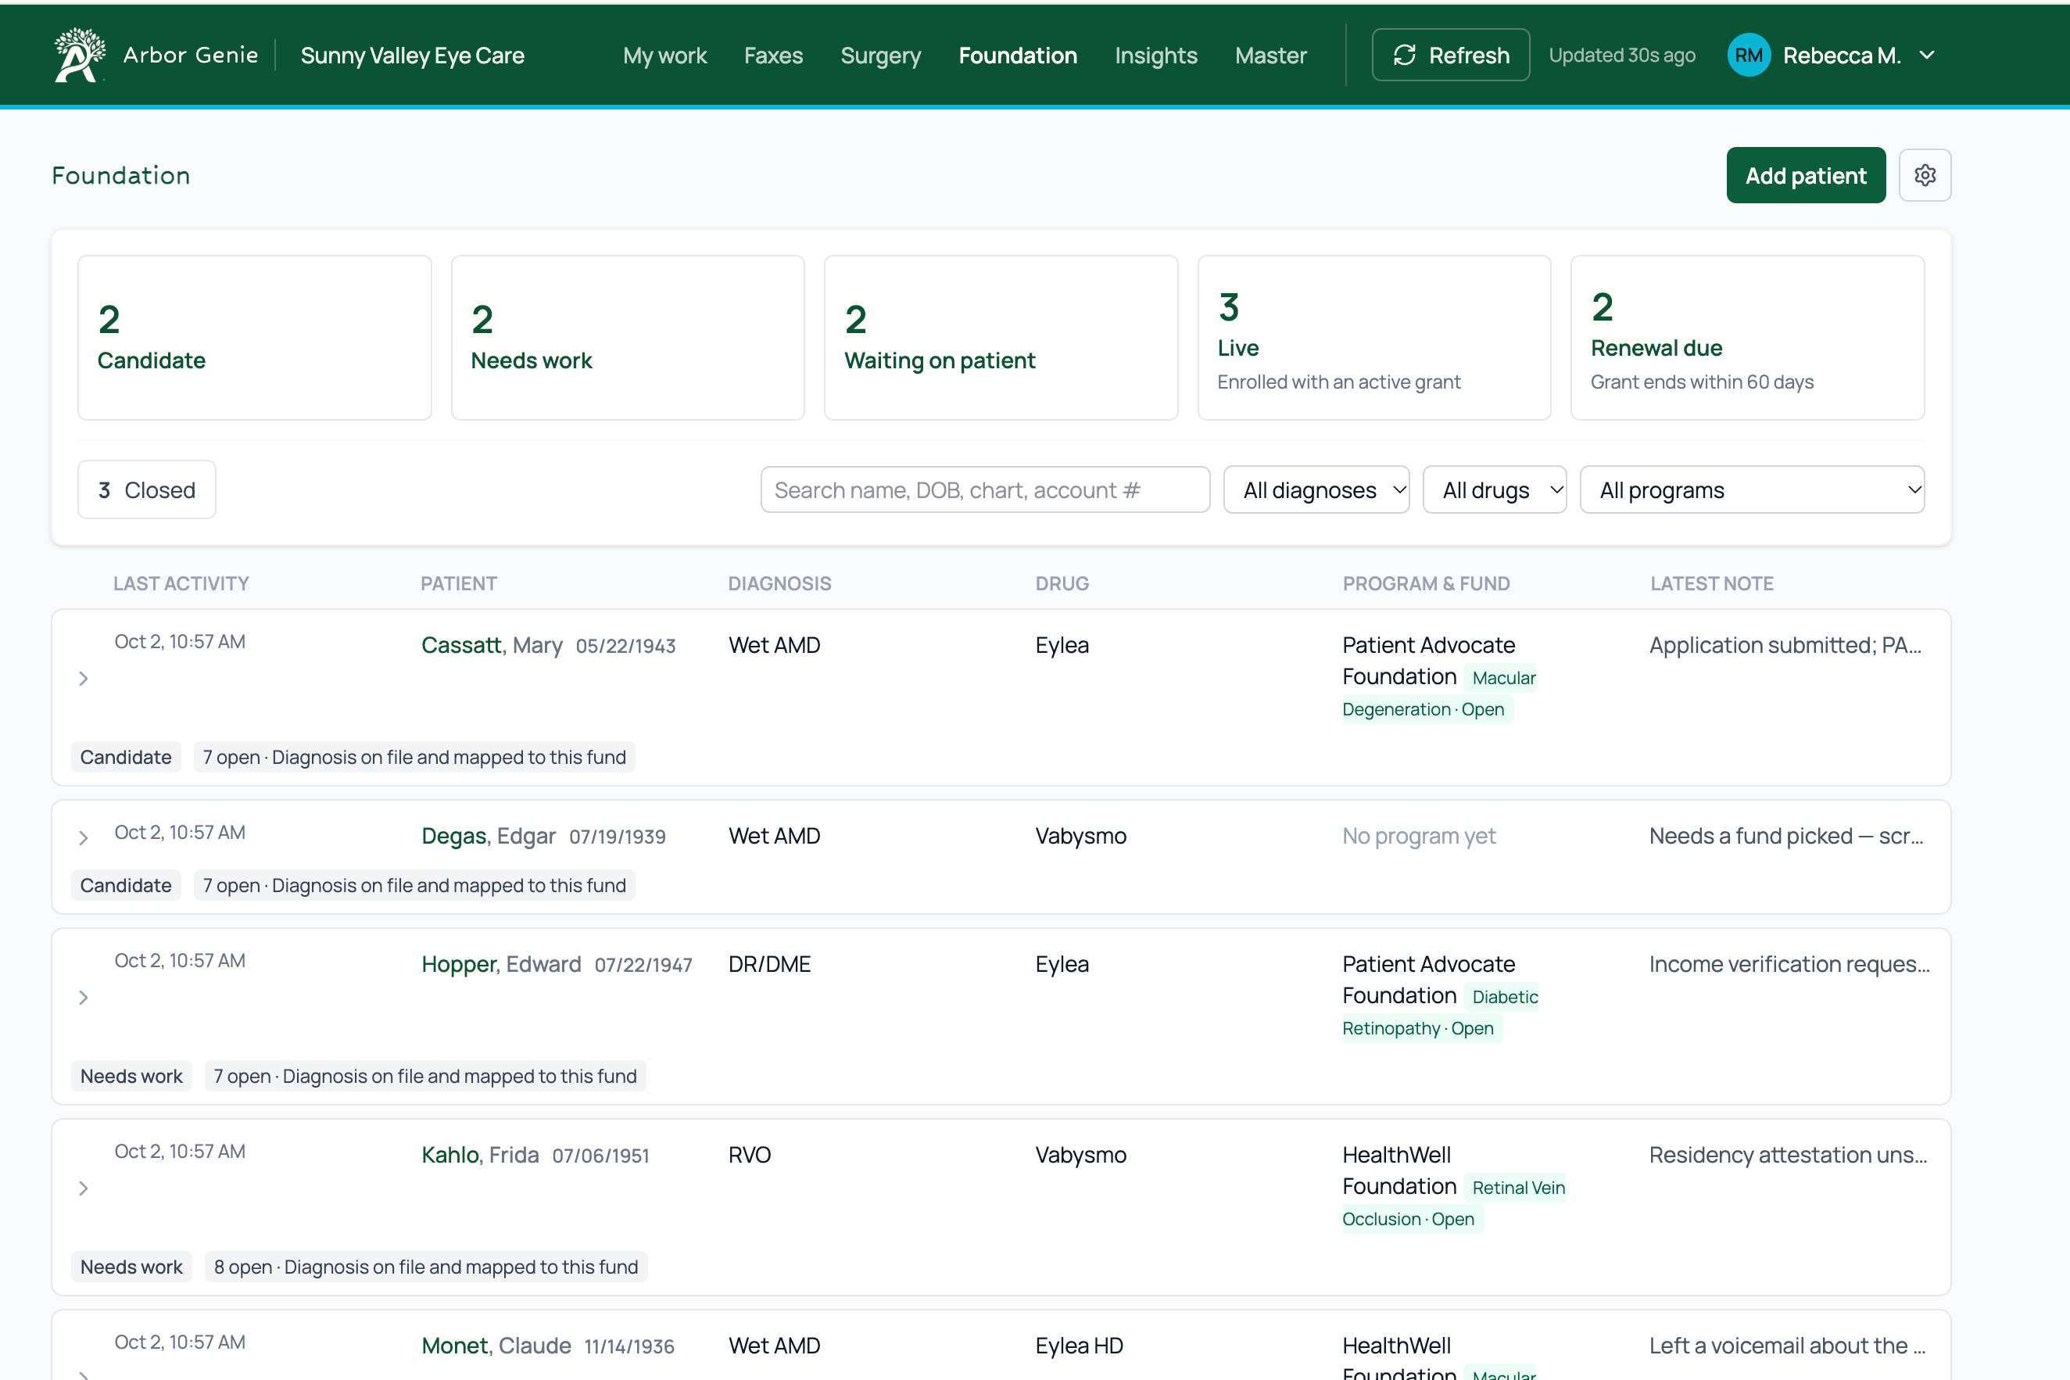Filter by the Candidate status card
Image resolution: width=2070 pixels, height=1380 pixels.
tap(254, 337)
